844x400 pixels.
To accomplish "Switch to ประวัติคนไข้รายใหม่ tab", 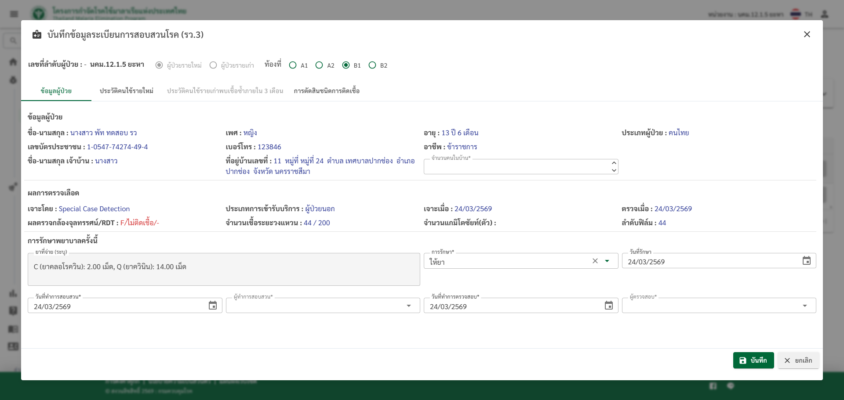I will [127, 91].
